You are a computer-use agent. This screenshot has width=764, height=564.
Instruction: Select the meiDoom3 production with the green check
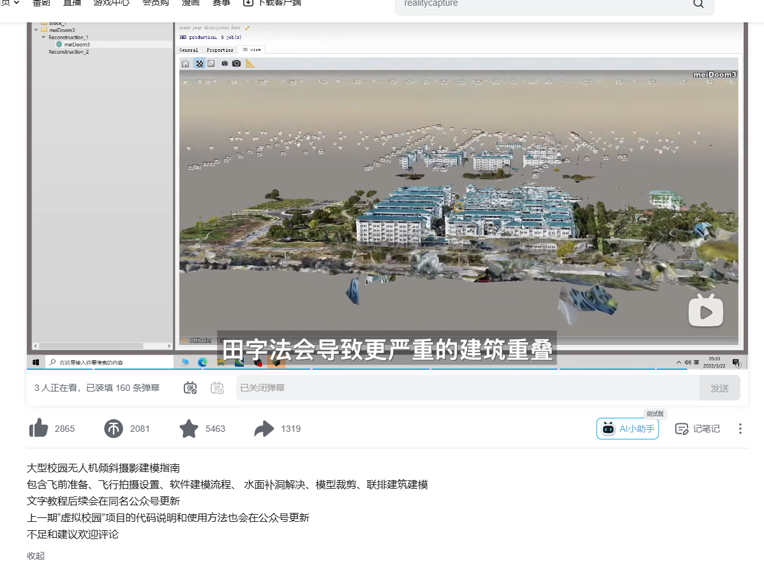pos(73,44)
